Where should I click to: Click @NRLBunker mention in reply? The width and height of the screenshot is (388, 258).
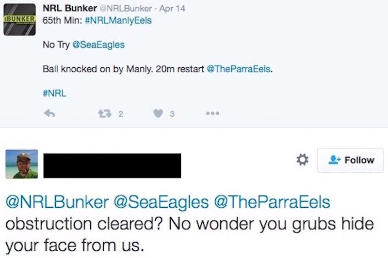[56, 203]
